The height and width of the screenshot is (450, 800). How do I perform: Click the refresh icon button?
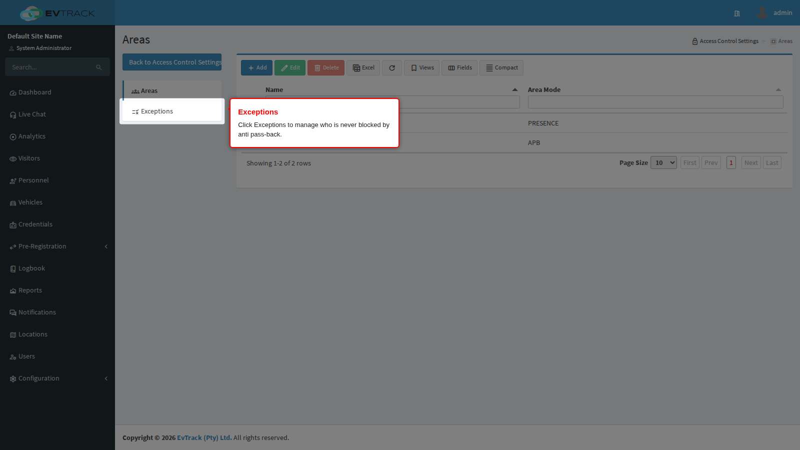(x=392, y=67)
